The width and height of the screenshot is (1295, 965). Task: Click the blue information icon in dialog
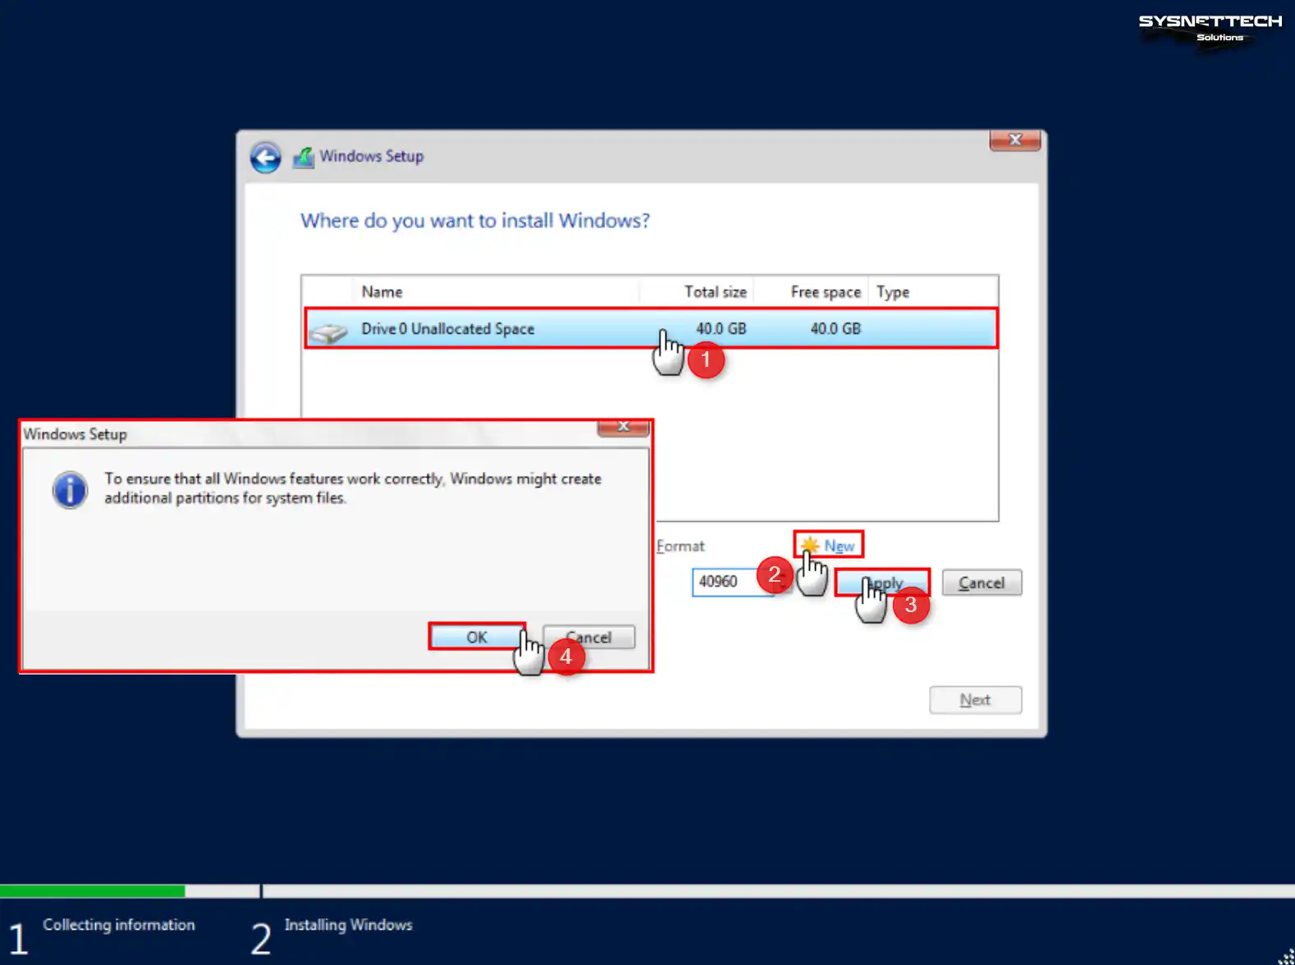(70, 490)
